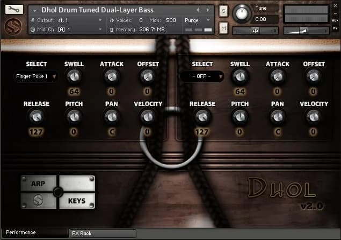This screenshot has width=341, height=240.
Task: Click the instrument name Dhol Drum Tuned Dual-Layer Bass
Action: click(x=97, y=10)
